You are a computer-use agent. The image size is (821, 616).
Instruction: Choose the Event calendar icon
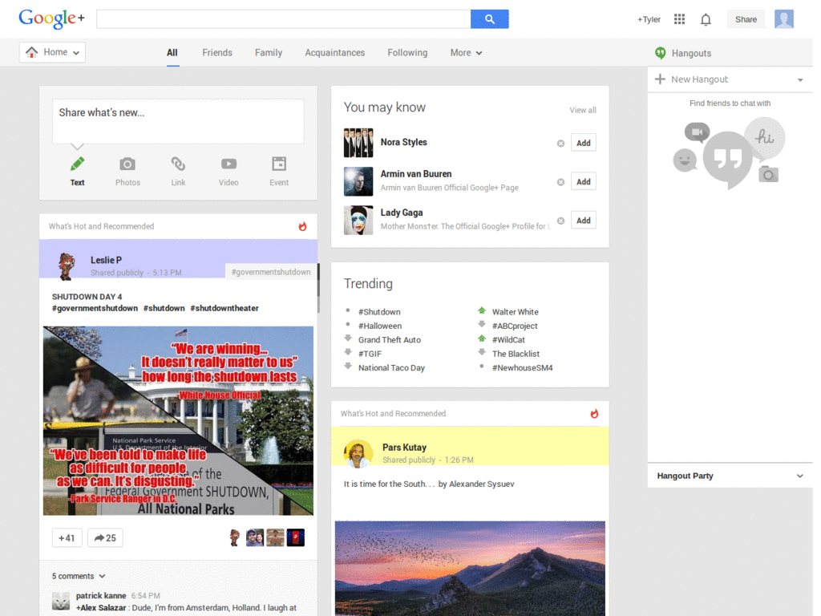[278, 164]
